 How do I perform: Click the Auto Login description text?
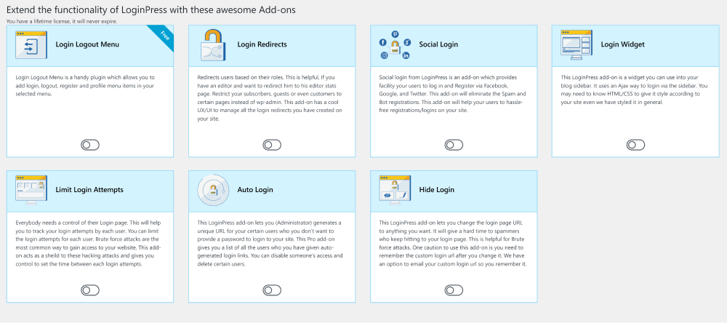coord(271,243)
